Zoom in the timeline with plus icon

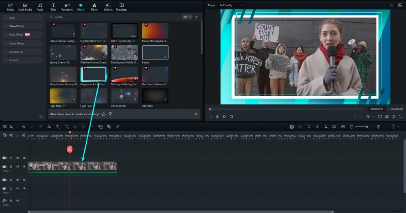[x=378, y=127]
